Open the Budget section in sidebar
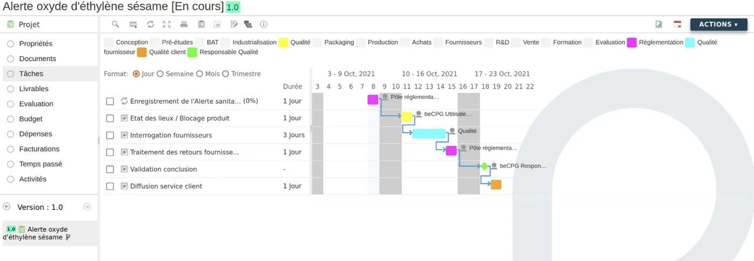Viewport: 754px width, 261px height. coord(31,119)
